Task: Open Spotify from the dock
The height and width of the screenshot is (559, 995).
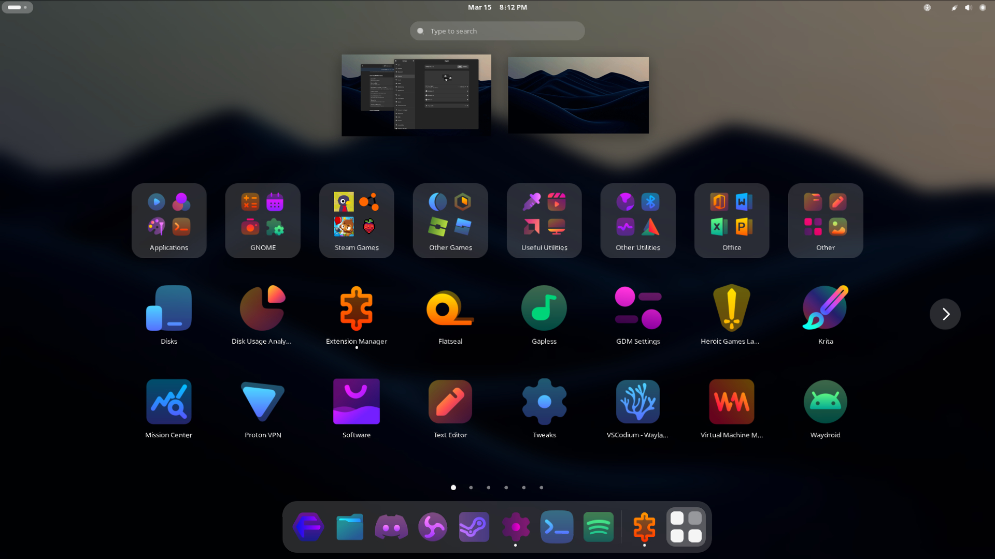Action: pos(599,527)
